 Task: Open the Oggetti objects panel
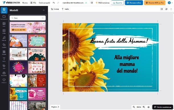tap(4, 46)
